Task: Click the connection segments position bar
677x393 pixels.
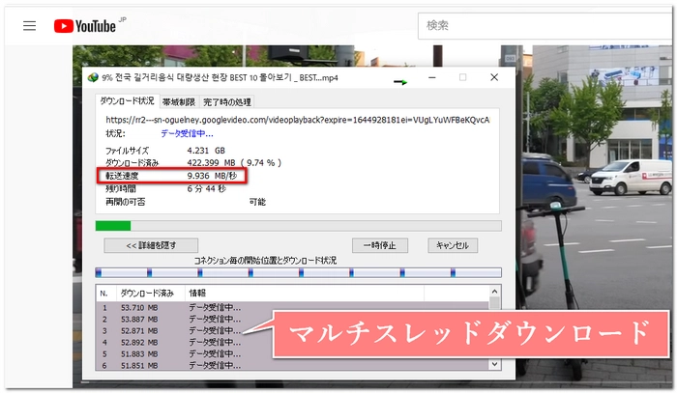Action: click(x=298, y=273)
